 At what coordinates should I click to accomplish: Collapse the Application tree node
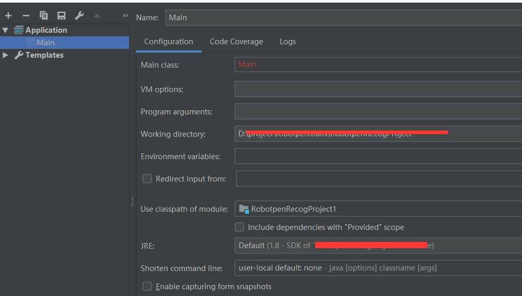point(6,30)
